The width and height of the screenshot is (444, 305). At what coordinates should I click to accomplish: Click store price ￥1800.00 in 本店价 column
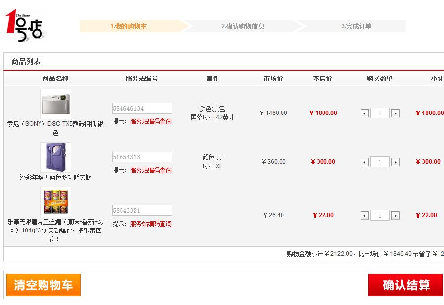[323, 113]
